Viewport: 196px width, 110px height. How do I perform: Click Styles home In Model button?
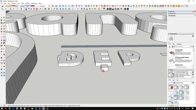click(x=174, y=83)
